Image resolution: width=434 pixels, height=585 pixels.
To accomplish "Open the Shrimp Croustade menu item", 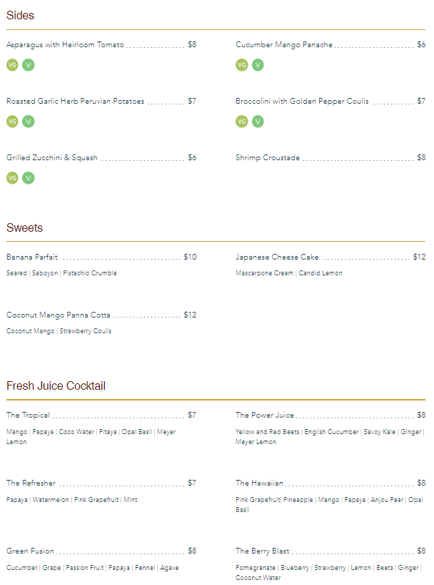I will pos(268,158).
